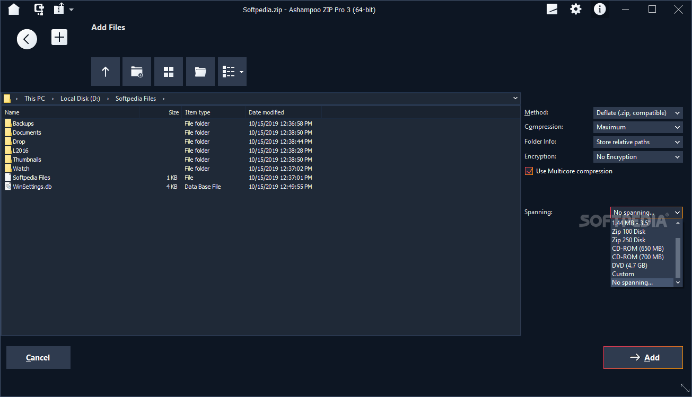Navigate up one folder level

(x=106, y=72)
